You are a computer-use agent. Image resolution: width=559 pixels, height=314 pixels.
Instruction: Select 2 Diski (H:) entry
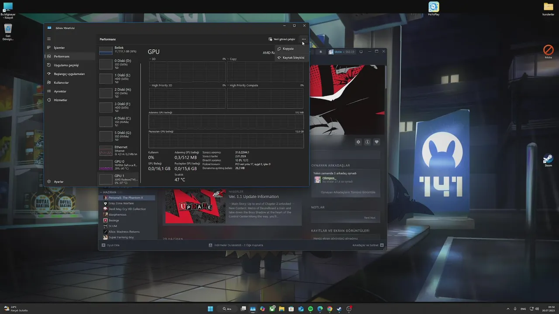pos(119,93)
